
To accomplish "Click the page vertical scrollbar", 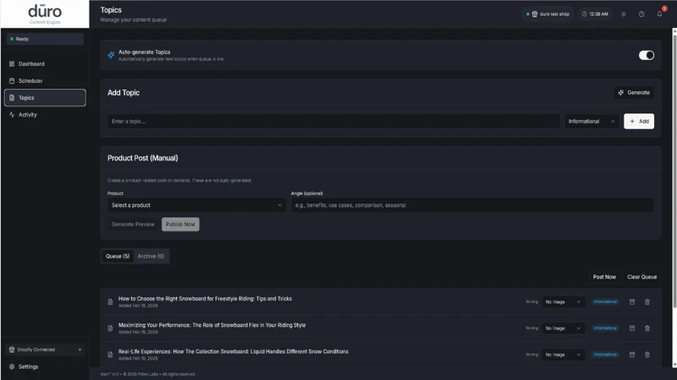I will [674, 168].
